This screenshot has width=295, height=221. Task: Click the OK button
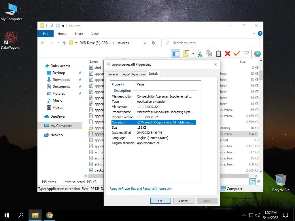160,201
